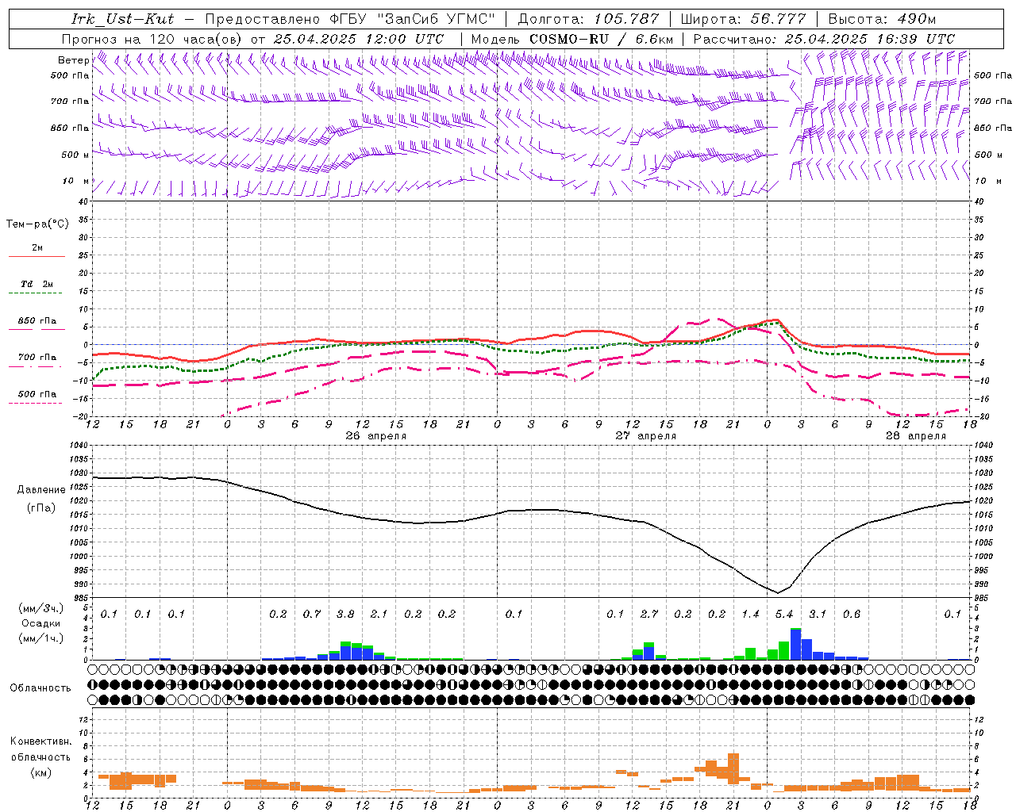Select the elevation text Высота: 490м
The width and height of the screenshot is (1016, 812).
[x=882, y=19]
